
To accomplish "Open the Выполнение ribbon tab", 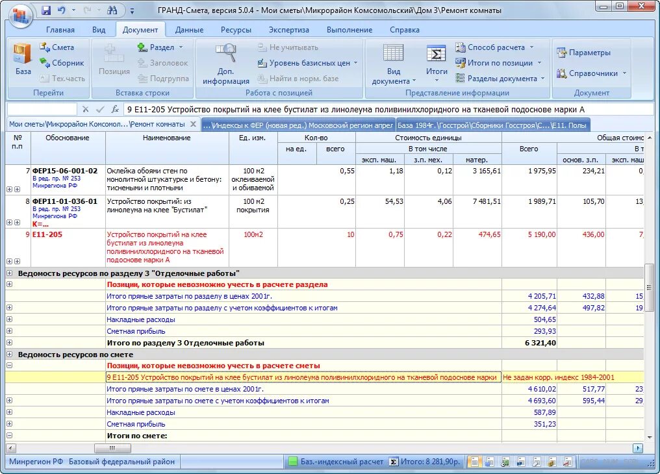I will click(x=349, y=30).
